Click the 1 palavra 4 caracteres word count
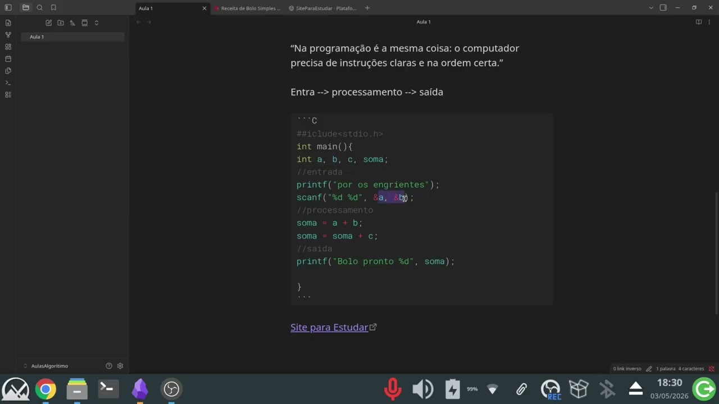Image resolution: width=719 pixels, height=404 pixels. pos(680,369)
